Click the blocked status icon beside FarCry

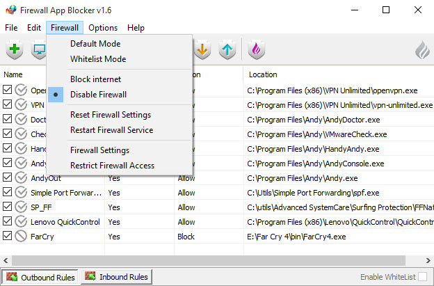point(22,236)
